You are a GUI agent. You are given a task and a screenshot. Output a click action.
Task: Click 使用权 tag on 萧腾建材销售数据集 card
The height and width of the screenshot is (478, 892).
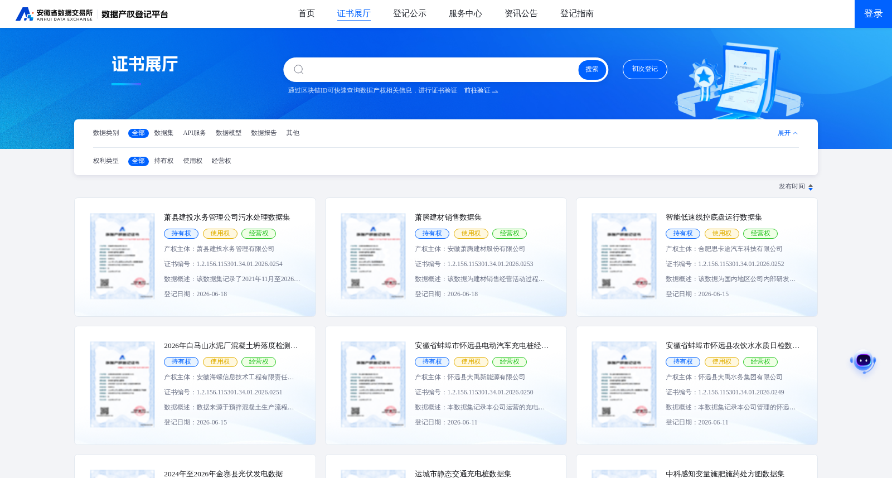coord(471,234)
